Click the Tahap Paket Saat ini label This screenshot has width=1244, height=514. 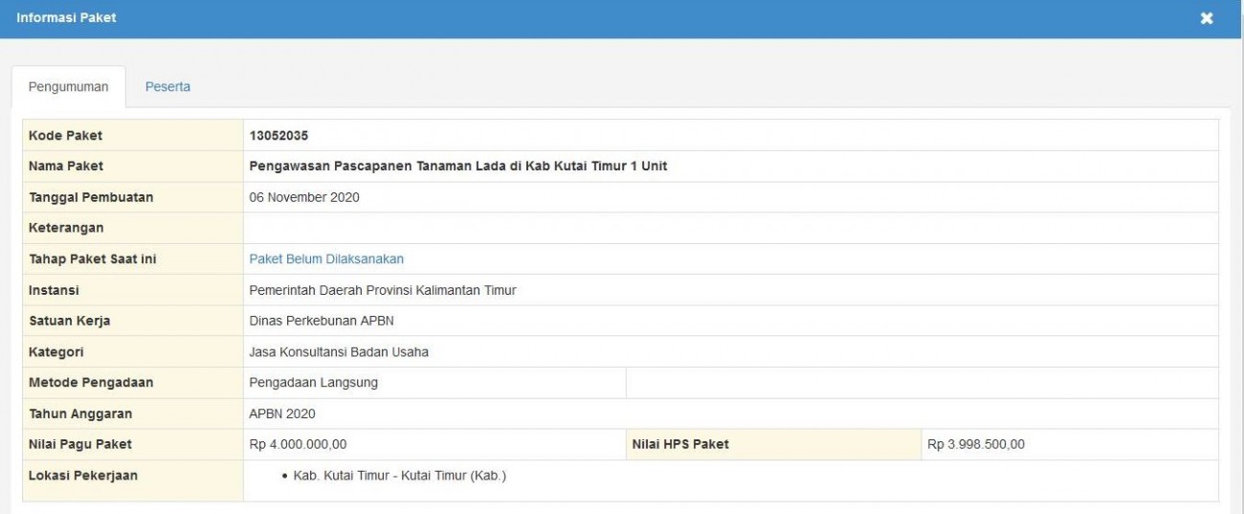pyautogui.click(x=93, y=258)
